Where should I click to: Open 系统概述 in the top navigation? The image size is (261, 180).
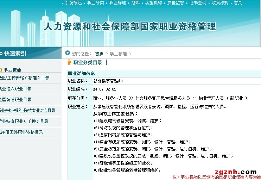[73, 3]
